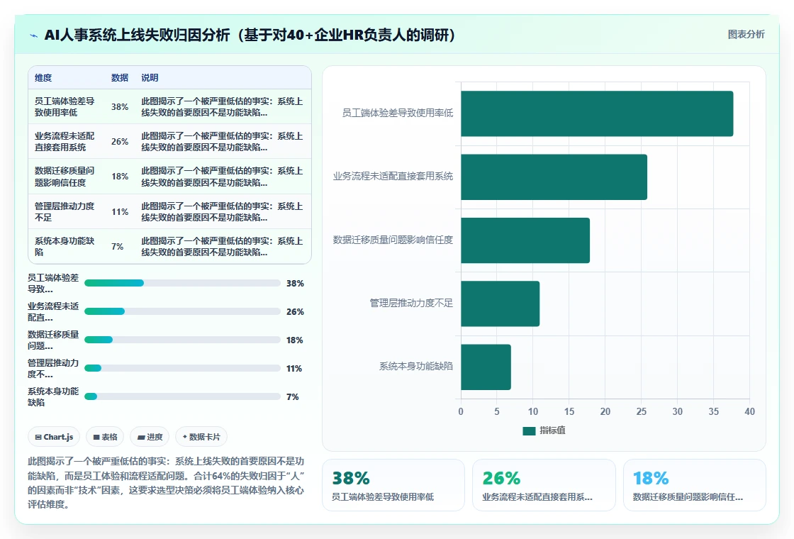This screenshot has width=794, height=539.
Task: Click the 员工端体验差导致使用率低 chart bar
Action: click(597, 113)
